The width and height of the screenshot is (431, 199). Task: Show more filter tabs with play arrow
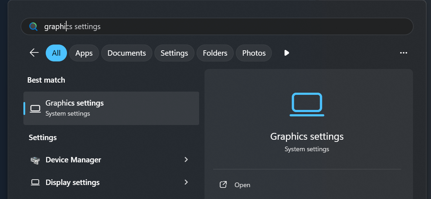pyautogui.click(x=287, y=53)
